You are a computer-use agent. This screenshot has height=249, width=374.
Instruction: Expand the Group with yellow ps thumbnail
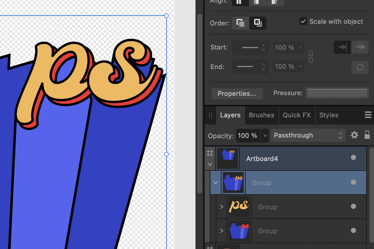[222, 207]
